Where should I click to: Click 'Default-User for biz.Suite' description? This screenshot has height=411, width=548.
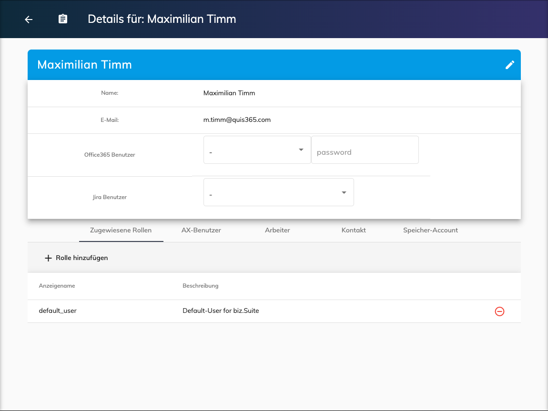coord(221,311)
